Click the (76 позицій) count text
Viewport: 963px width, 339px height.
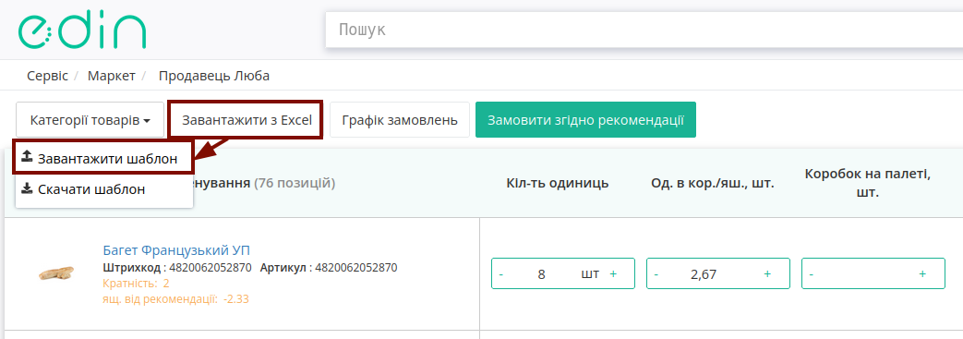point(295,183)
